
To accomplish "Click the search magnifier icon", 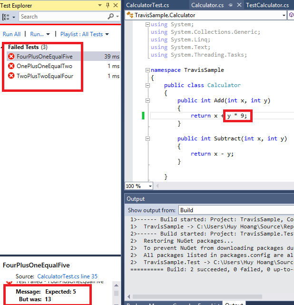I will (111, 17).
